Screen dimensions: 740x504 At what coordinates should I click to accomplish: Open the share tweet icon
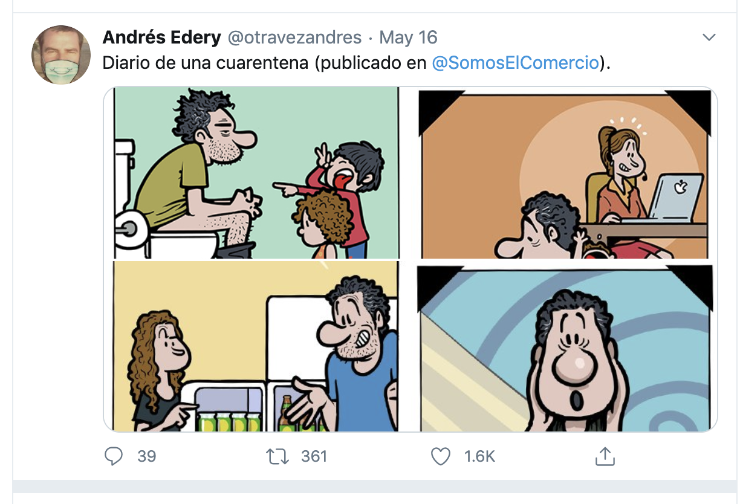pyautogui.click(x=605, y=456)
